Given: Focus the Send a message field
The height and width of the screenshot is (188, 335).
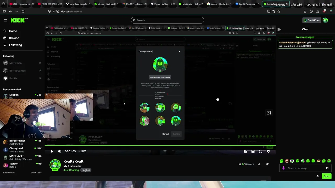Looking at the screenshot, I should click(x=305, y=168).
